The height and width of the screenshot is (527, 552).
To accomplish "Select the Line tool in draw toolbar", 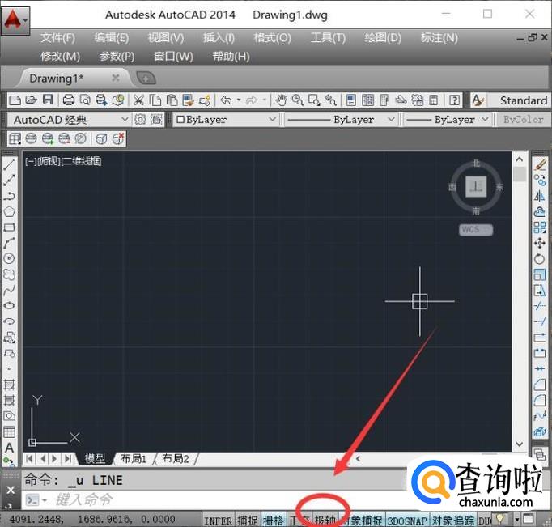I will click(x=10, y=164).
